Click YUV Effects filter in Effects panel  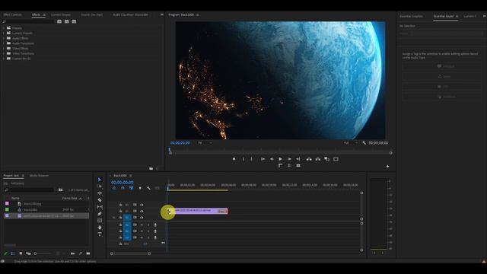click(x=74, y=21)
